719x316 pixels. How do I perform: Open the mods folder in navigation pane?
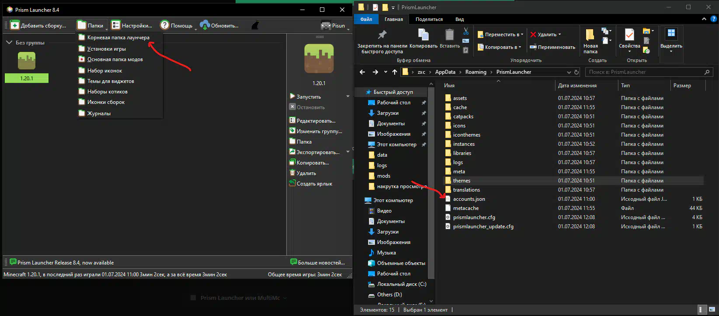[x=384, y=176]
